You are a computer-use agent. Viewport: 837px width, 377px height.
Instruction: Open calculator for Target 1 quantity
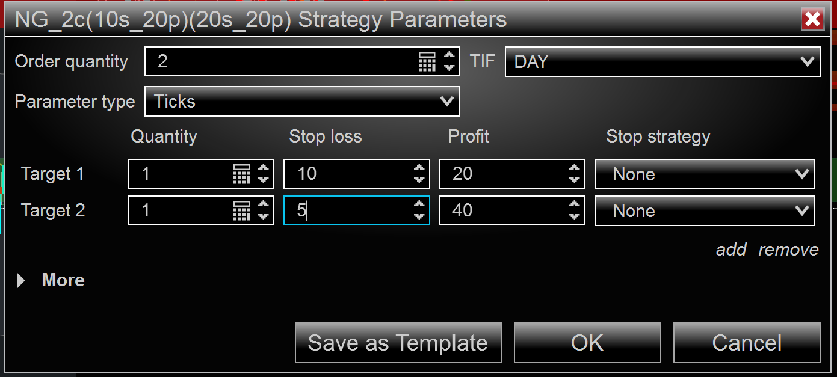241,174
